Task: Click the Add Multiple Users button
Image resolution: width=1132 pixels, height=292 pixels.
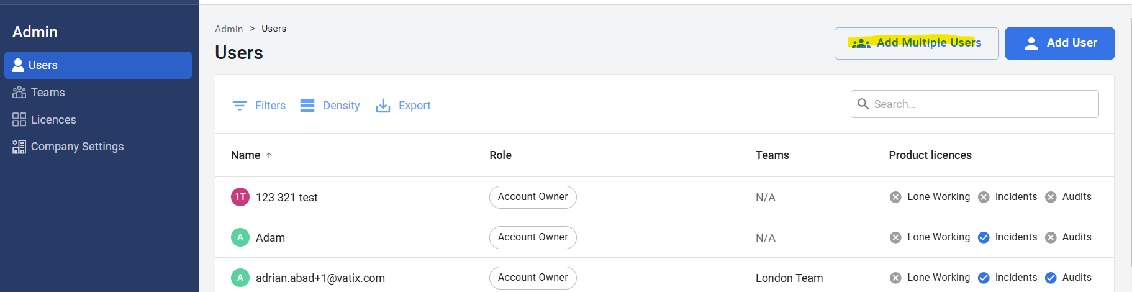Action: tap(917, 43)
